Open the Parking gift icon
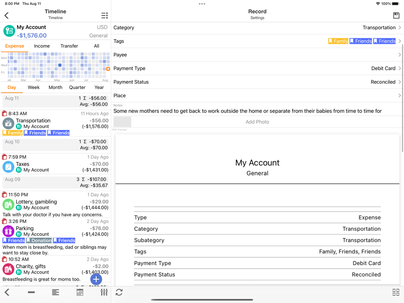 pos(8,231)
